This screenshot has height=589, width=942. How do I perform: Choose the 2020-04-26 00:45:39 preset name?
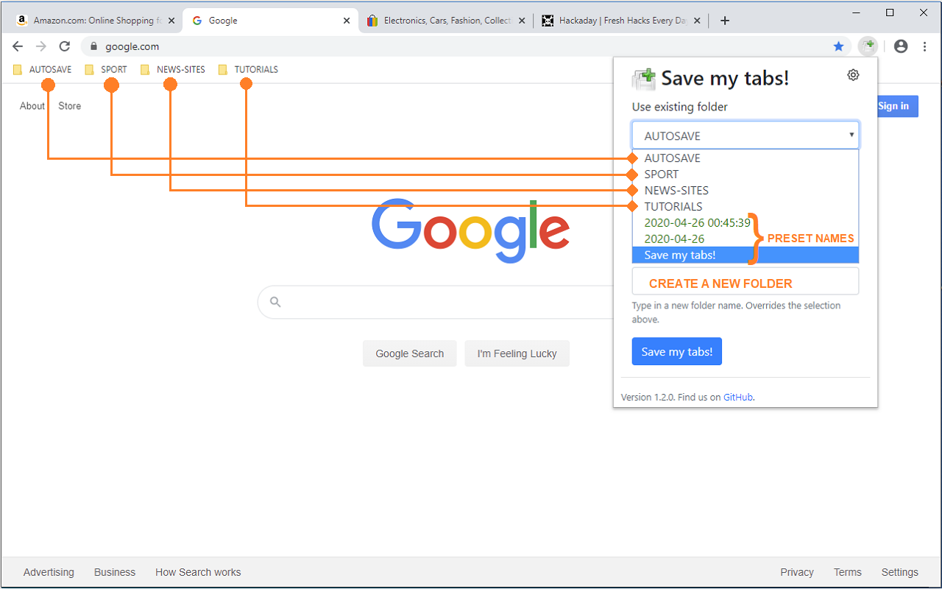pos(745,223)
